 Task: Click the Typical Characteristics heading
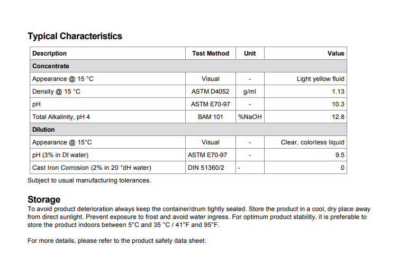[75, 36]
